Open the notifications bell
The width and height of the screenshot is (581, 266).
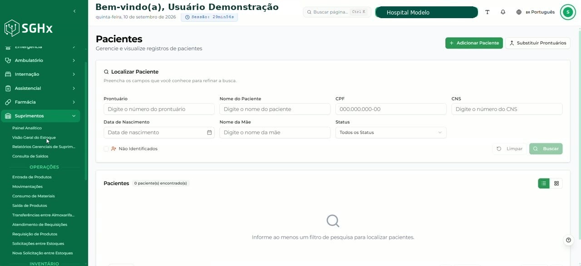503,12
